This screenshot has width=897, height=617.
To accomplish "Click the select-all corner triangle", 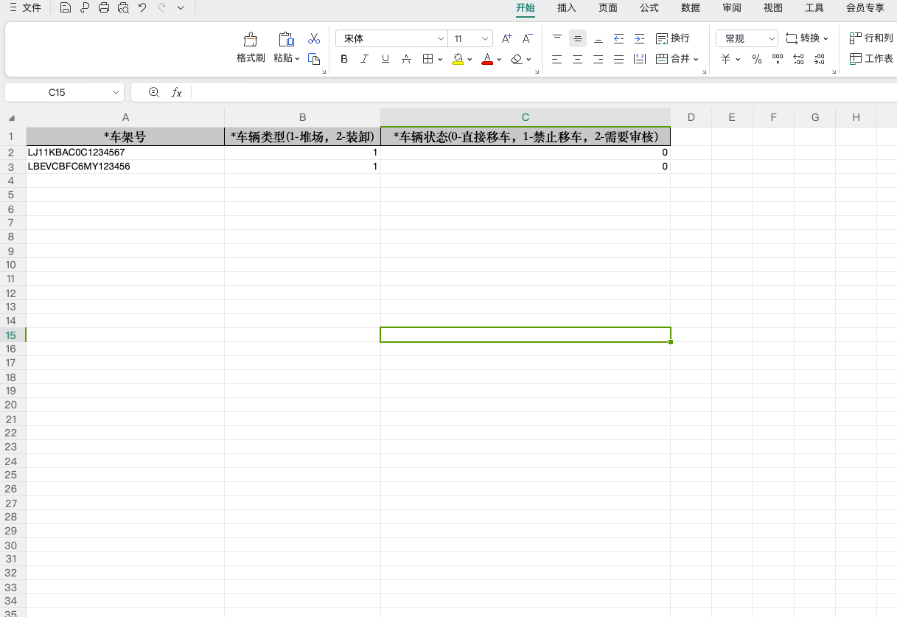I will (x=12, y=118).
